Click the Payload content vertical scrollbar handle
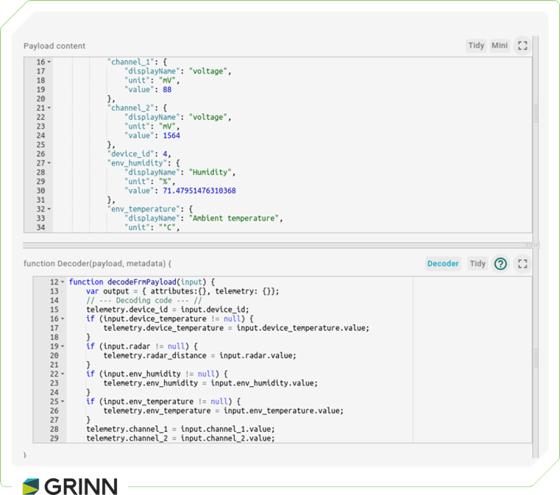 [536, 113]
